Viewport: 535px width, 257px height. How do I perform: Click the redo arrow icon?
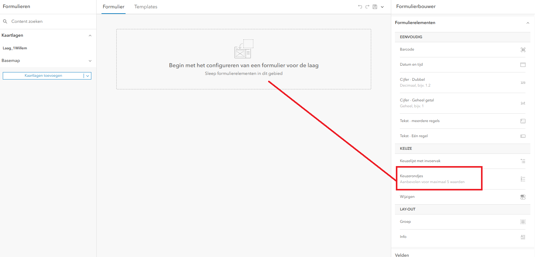pyautogui.click(x=367, y=7)
